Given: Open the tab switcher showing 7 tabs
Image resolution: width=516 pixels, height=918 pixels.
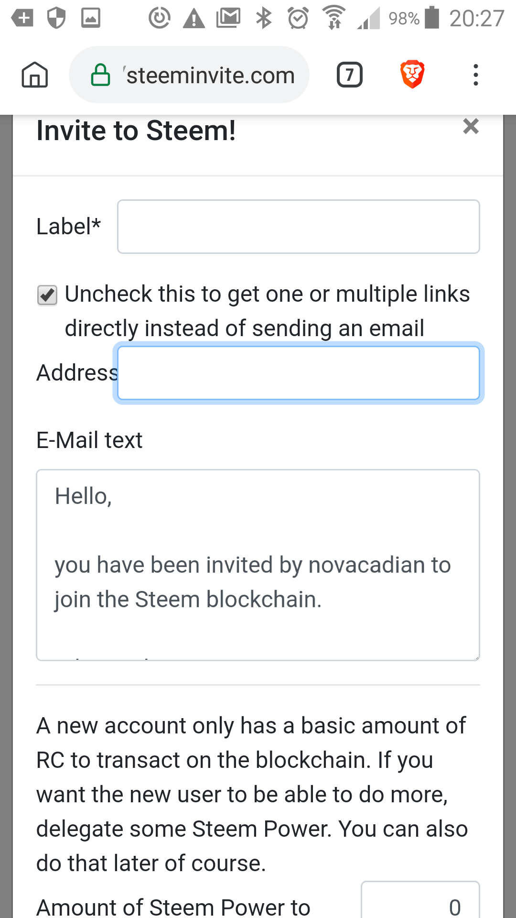Looking at the screenshot, I should [350, 75].
